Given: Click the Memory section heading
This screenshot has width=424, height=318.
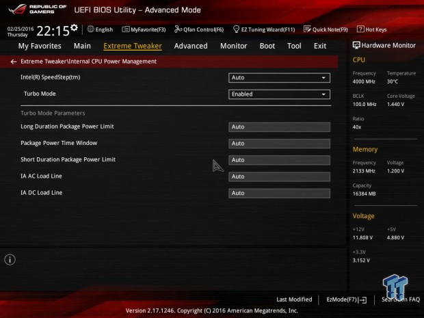Looking at the screenshot, I should (365, 149).
